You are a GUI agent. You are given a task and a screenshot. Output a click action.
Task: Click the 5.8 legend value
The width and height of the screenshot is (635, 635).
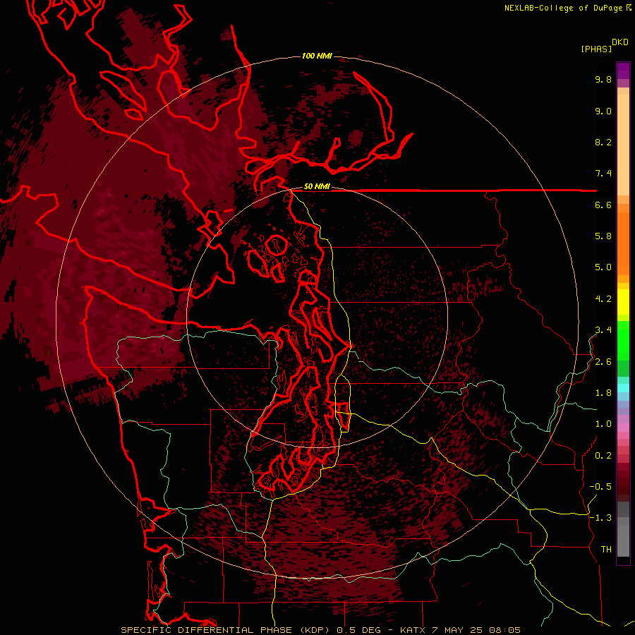point(603,236)
